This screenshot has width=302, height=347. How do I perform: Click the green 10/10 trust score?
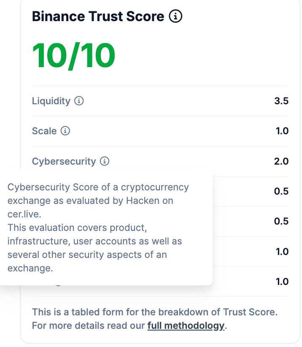[x=73, y=56]
